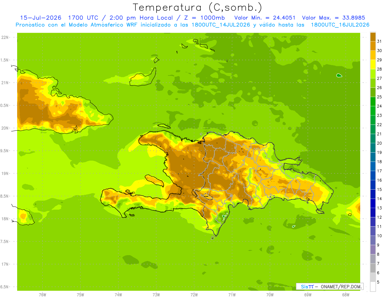This screenshot has height=299, width=388.
Task: Click the purple swatch between 8 and 9
Action: pyautogui.click(x=373, y=250)
